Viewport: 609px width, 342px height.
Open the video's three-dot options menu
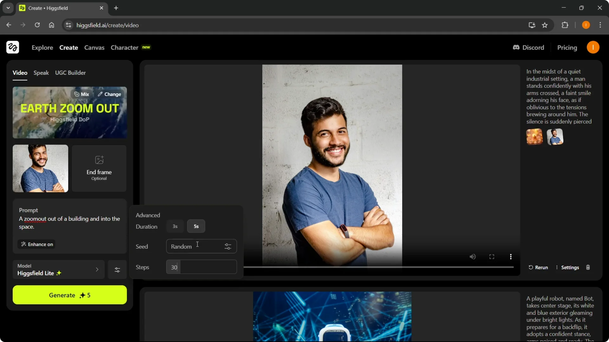pos(510,256)
